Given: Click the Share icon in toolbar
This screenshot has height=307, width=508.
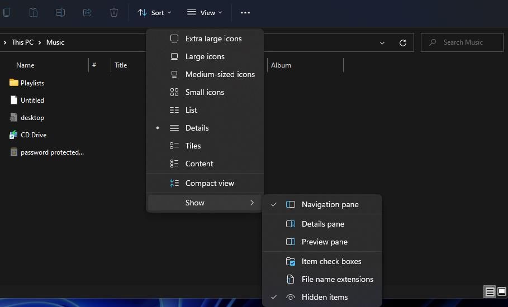Looking at the screenshot, I should click(87, 12).
